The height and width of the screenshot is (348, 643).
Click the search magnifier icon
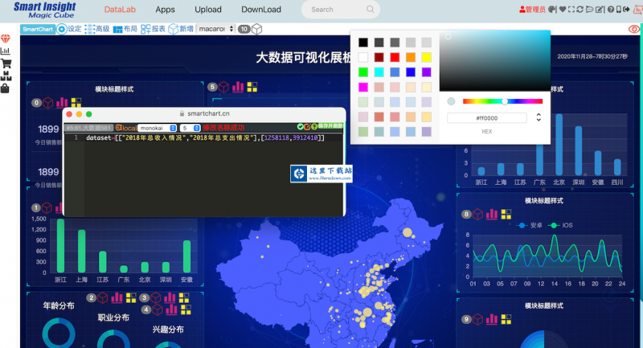371,9
